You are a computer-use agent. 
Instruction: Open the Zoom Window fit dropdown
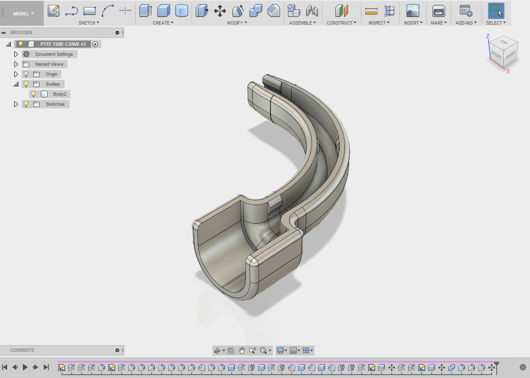tap(265, 351)
